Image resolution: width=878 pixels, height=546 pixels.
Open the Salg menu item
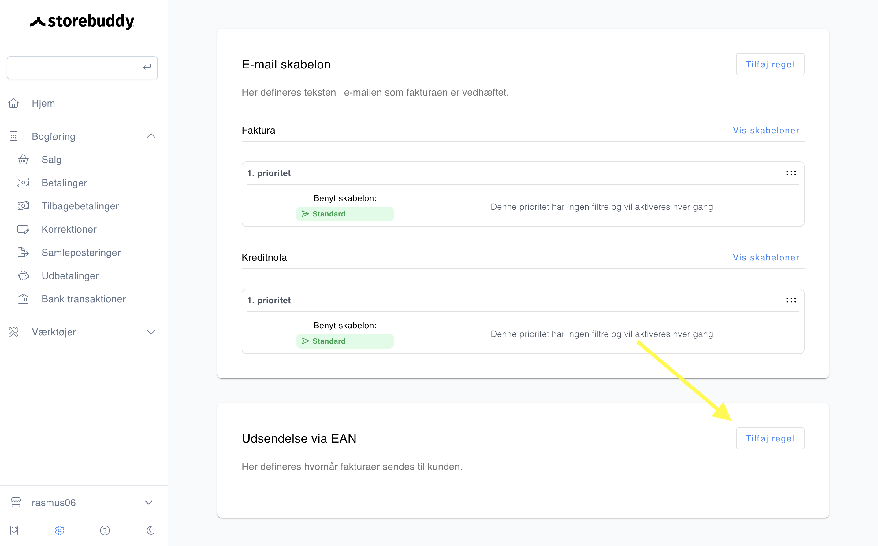(x=52, y=160)
